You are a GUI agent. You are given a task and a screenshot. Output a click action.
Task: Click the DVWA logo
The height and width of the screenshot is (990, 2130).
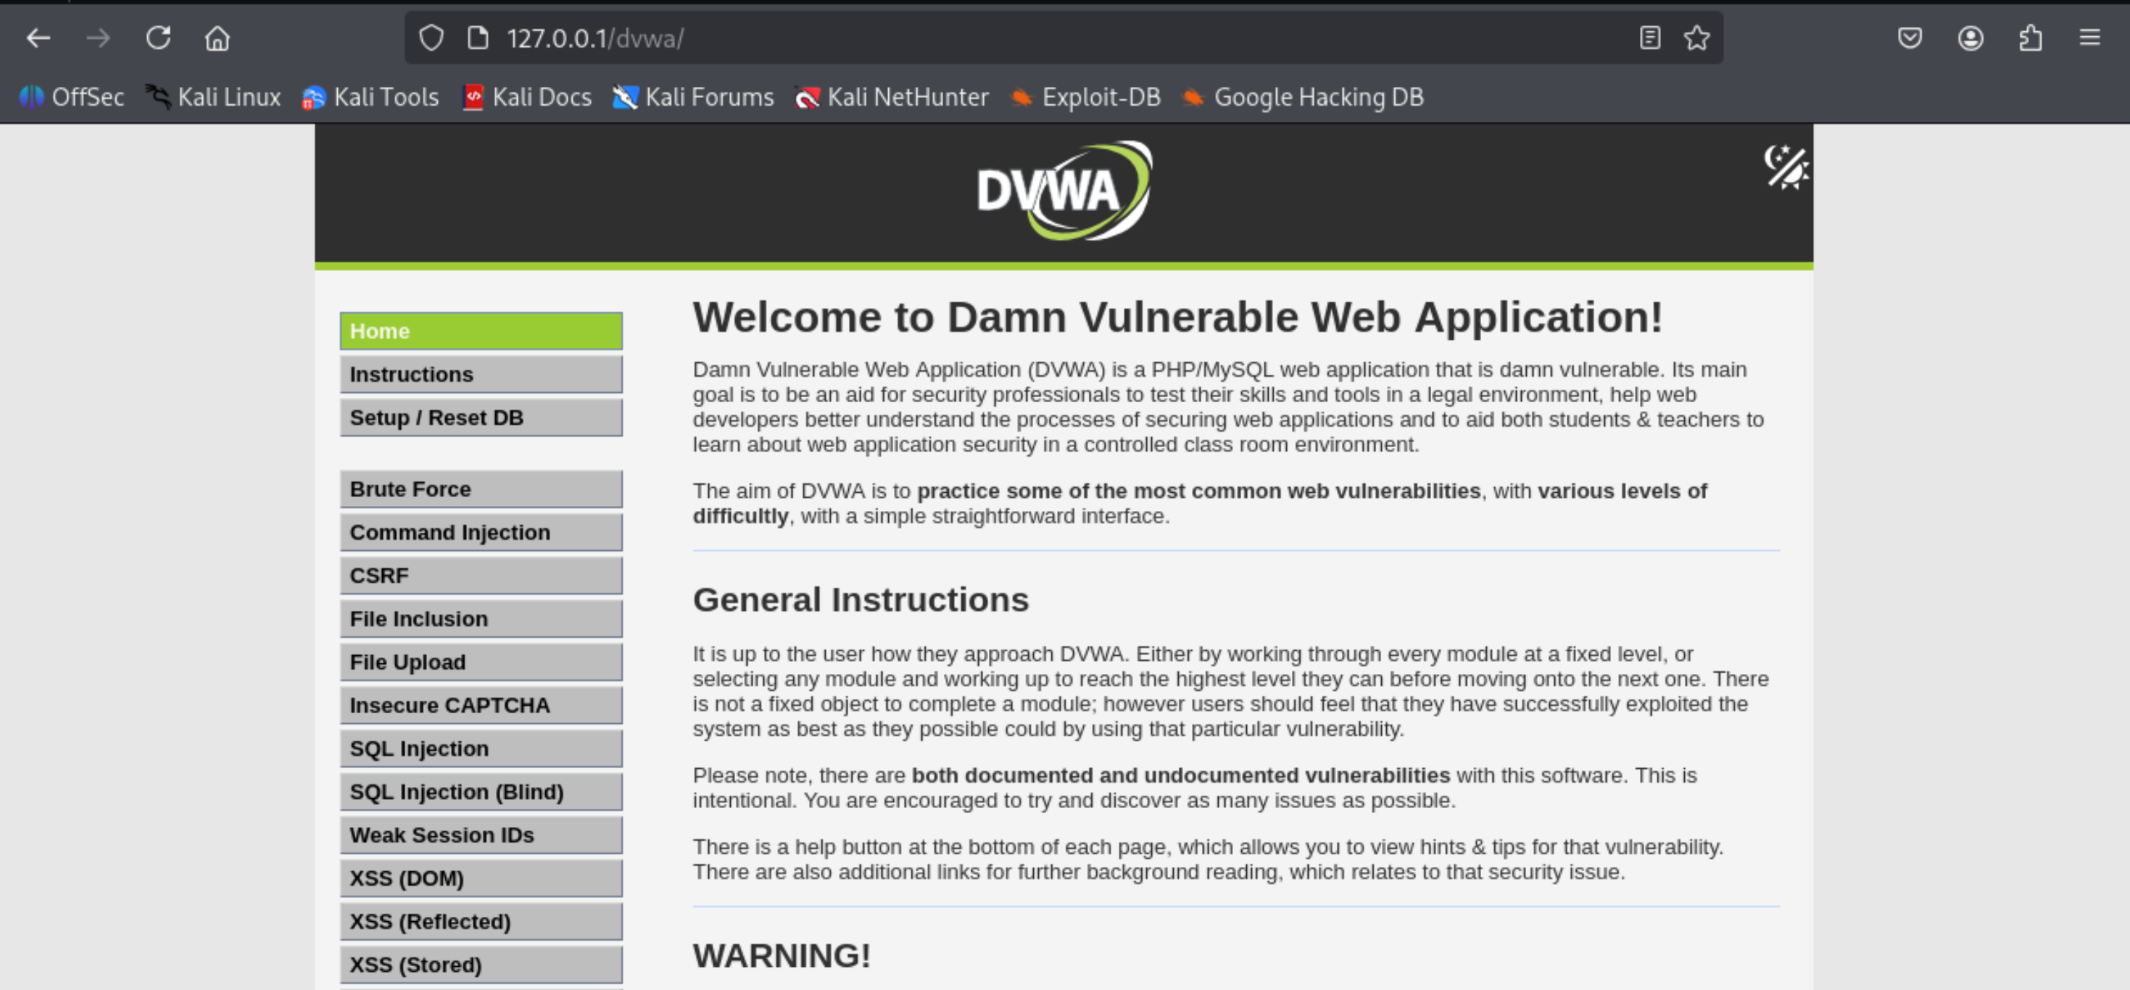point(1064,192)
